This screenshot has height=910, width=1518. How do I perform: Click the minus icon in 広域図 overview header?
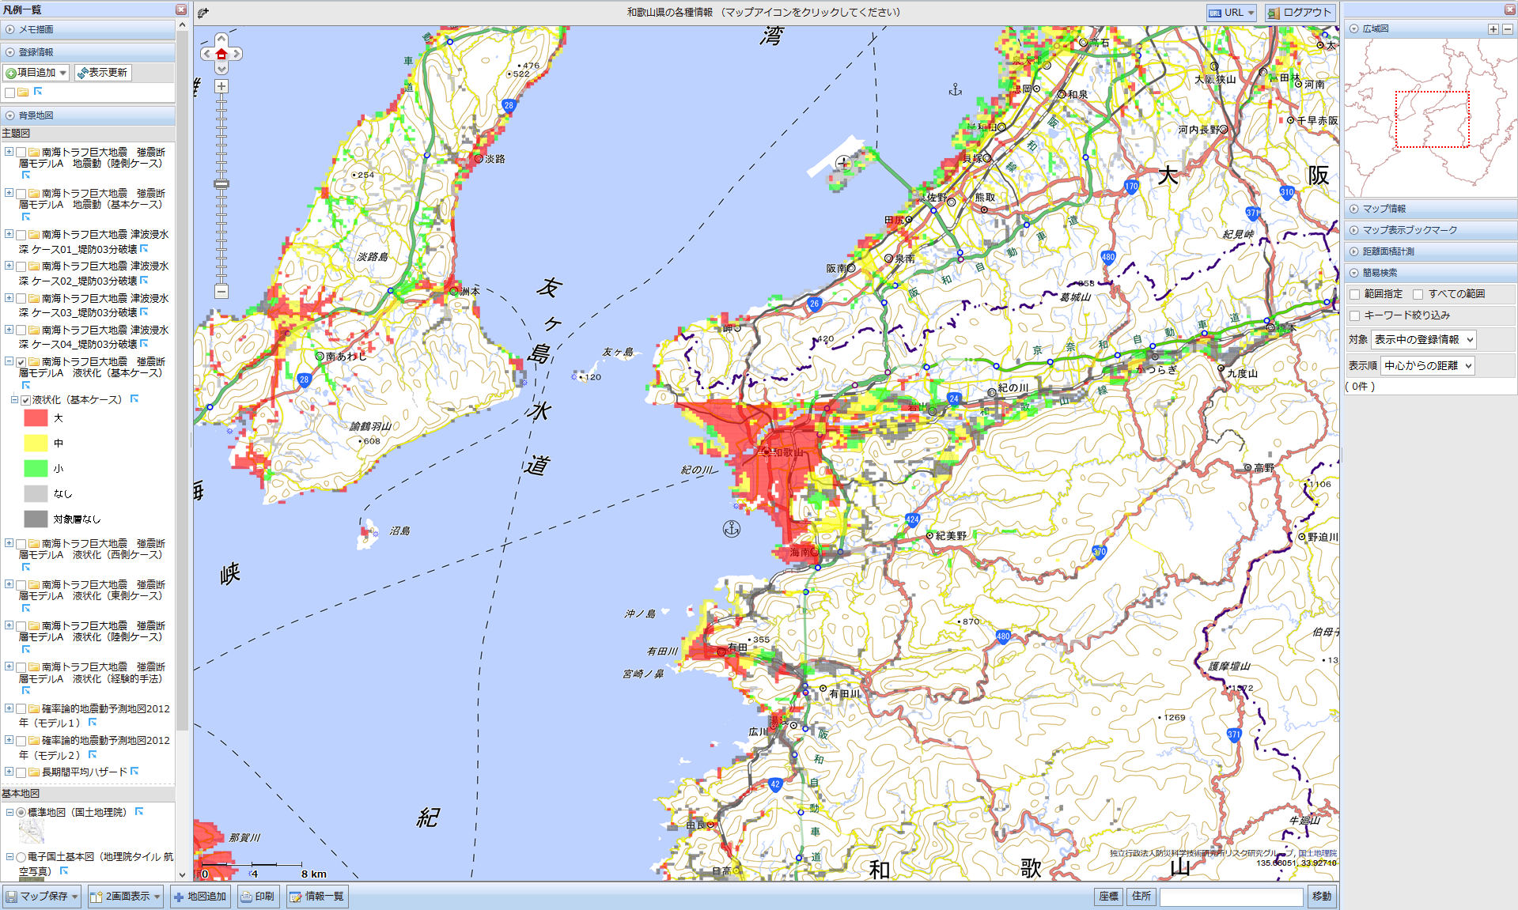click(1507, 29)
